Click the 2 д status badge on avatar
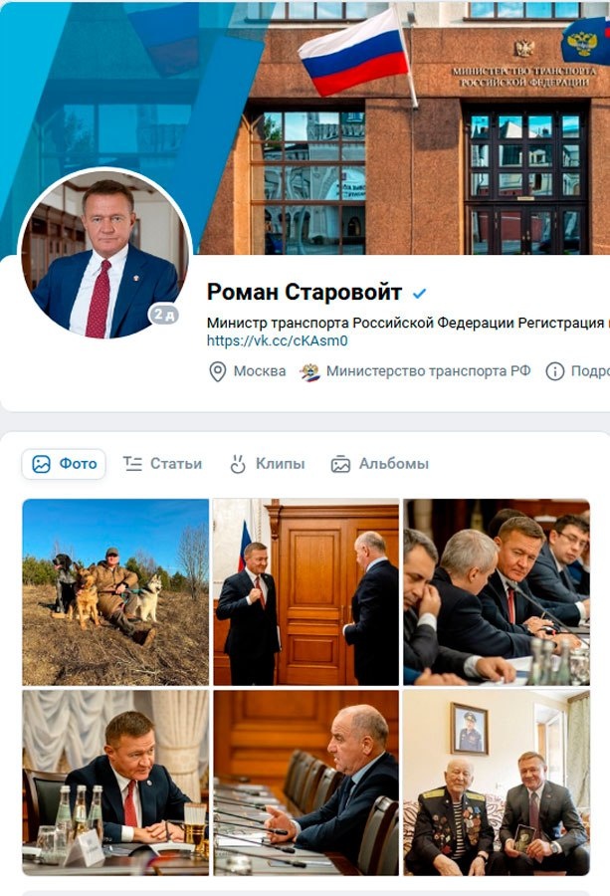The image size is (610, 896). 164,314
